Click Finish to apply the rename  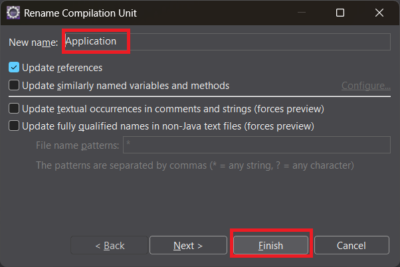point(270,246)
